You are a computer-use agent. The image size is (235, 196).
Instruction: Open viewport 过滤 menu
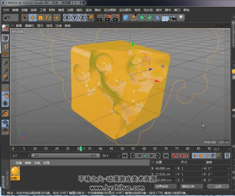pyautogui.click(x=58, y=26)
